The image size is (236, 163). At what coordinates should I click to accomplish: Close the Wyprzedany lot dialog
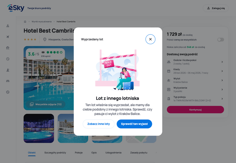(x=150, y=39)
